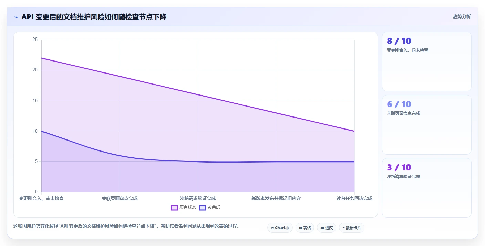Select the Chart.js tag

pos(280,228)
